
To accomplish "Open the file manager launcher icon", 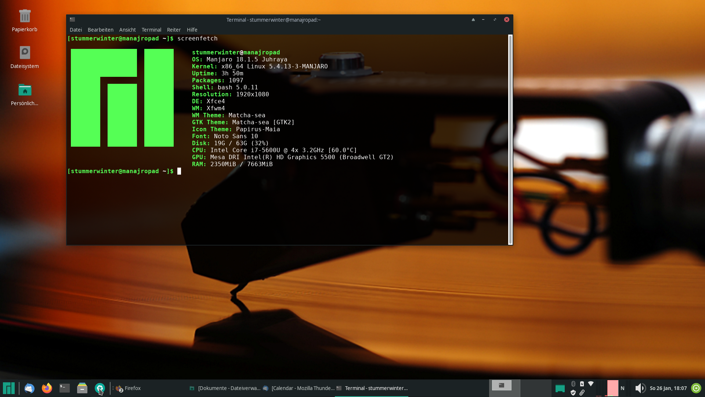I will coord(82,388).
